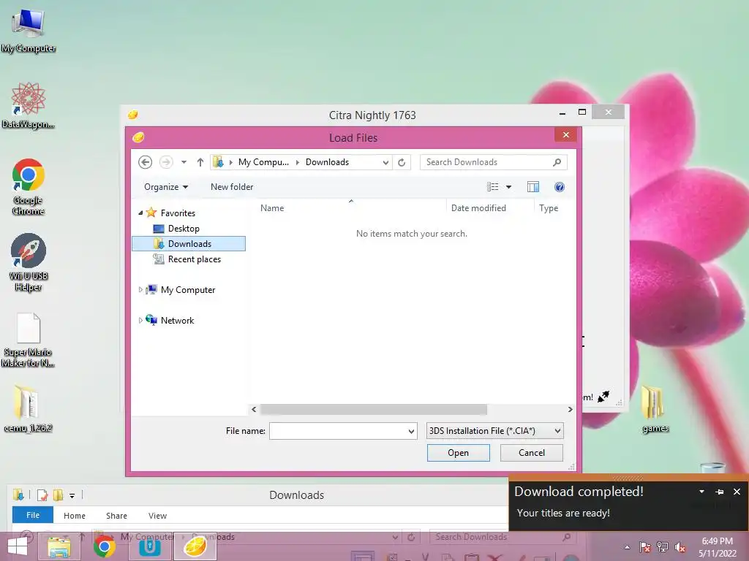Open the Windows Start button
The height and width of the screenshot is (561, 749).
(x=18, y=546)
